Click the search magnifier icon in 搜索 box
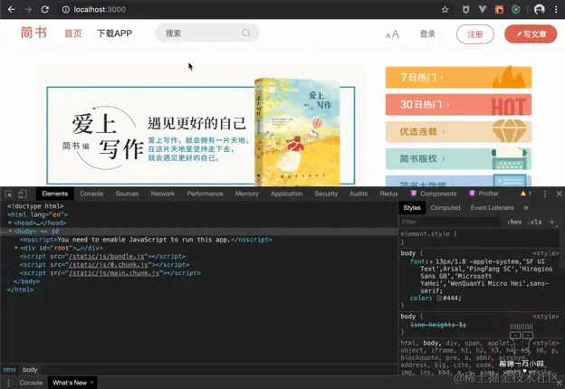This screenshot has width=565, height=389. pyautogui.click(x=245, y=33)
